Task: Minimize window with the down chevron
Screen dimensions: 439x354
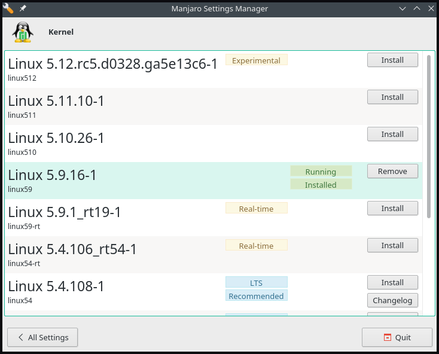Action: (403, 9)
